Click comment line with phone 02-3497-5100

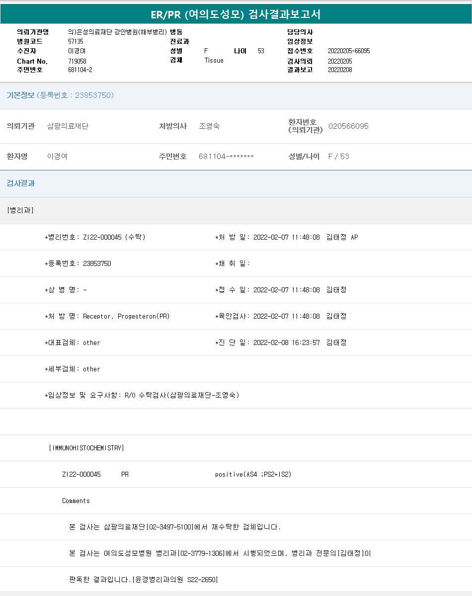click(175, 527)
